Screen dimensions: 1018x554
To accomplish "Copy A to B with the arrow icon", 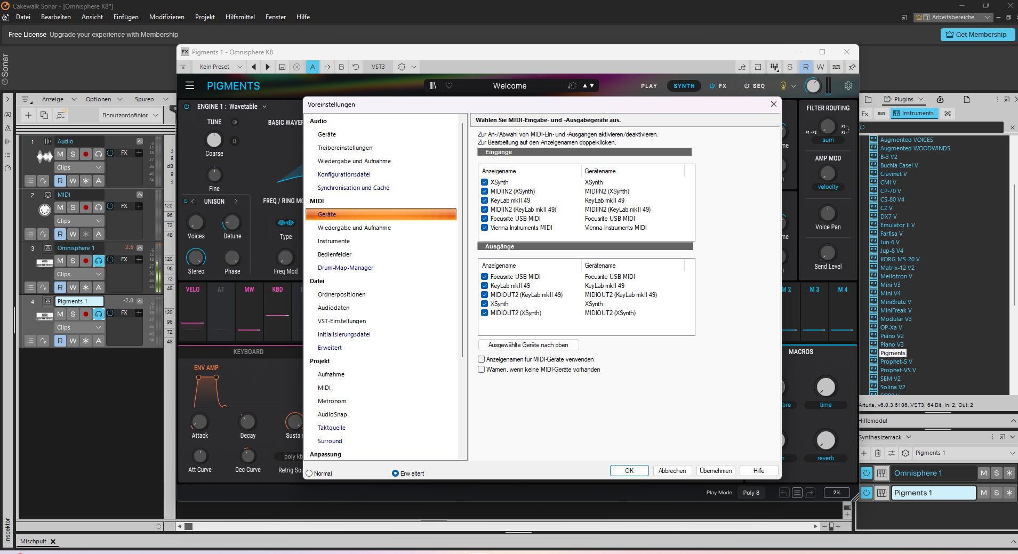I will pos(327,67).
